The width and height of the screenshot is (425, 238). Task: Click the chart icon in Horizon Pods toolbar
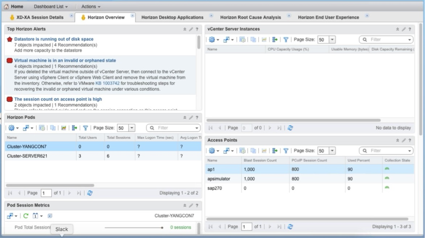(x=64, y=128)
